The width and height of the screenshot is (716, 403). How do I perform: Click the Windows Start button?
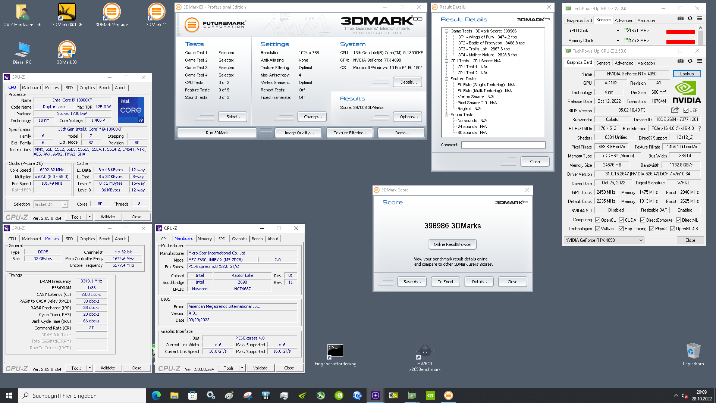9,396
